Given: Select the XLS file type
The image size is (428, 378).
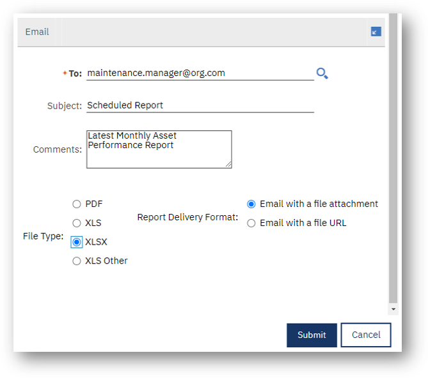Looking at the screenshot, I should click(x=77, y=223).
